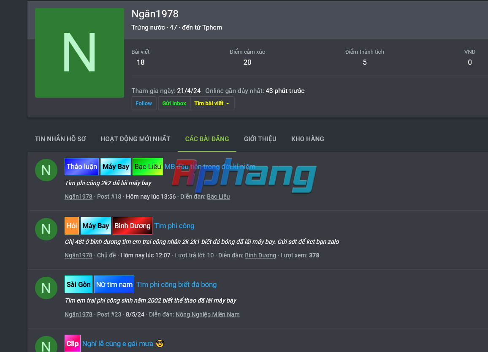Viewport: 488px width, 352px height.
Task: Switch to the Tin nhắn hồ sơ tab
Action: click(x=60, y=139)
